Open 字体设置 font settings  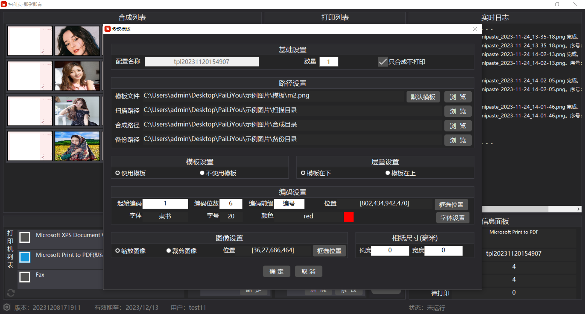(452, 218)
